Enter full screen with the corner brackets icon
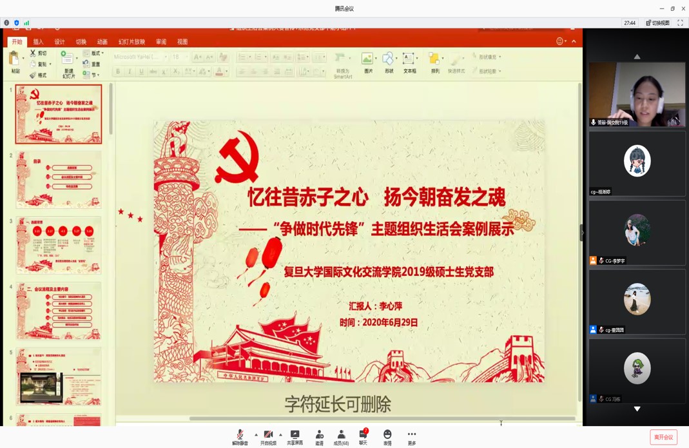This screenshot has height=448, width=689. point(680,23)
